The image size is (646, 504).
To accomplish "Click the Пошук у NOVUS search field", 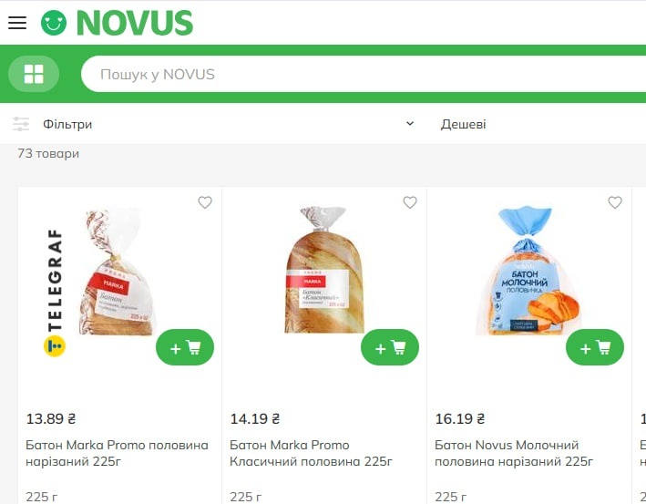I will (364, 74).
